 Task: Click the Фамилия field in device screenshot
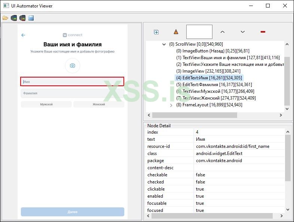72,93
